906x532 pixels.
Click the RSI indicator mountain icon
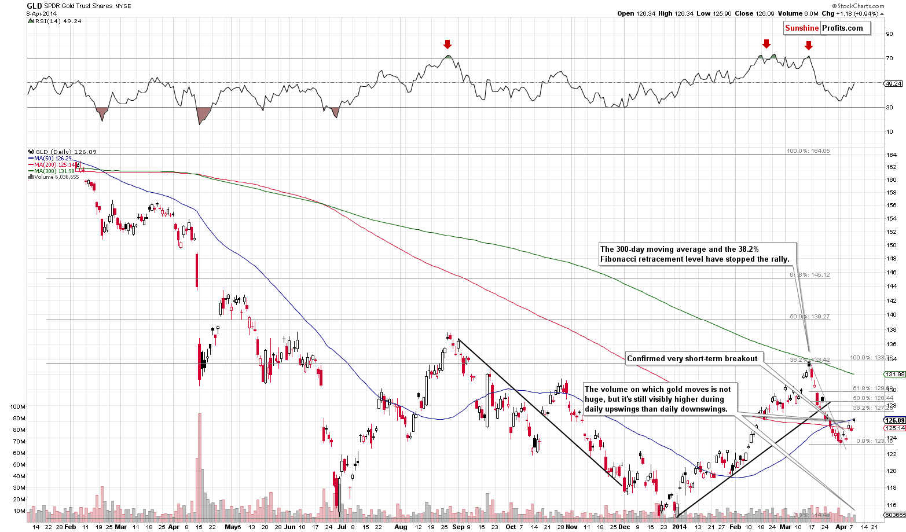(30, 21)
